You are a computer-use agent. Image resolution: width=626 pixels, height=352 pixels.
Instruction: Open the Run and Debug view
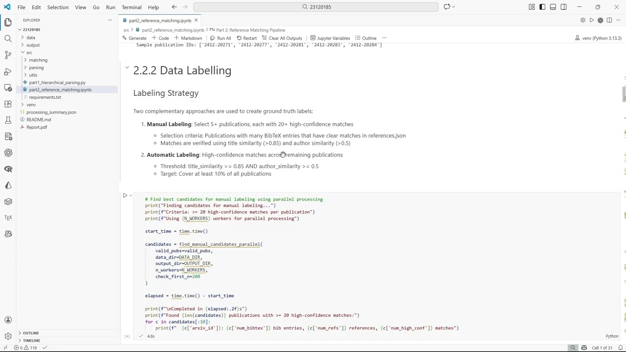click(8, 71)
